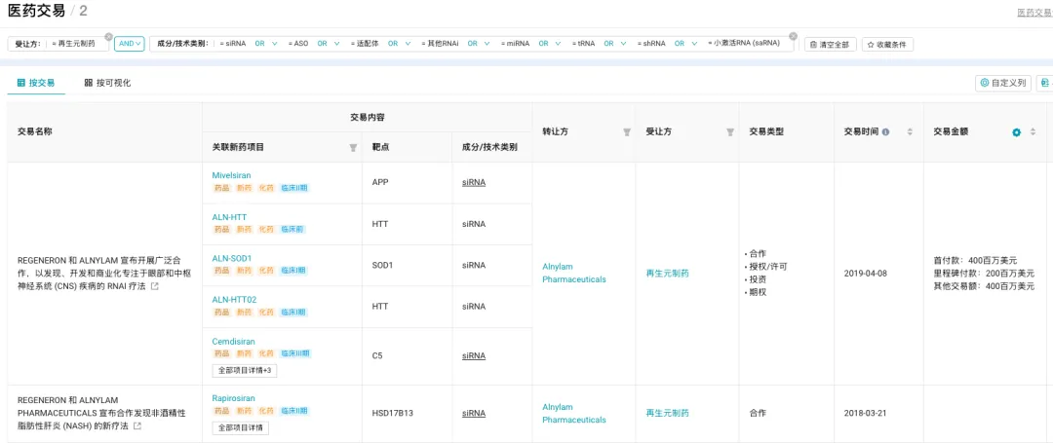The height and width of the screenshot is (443, 1053).
Task: Click the 收藏条件 button
Action: 887,45
